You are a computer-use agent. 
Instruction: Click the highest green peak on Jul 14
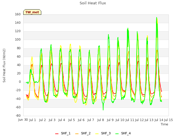pos(157,17)
